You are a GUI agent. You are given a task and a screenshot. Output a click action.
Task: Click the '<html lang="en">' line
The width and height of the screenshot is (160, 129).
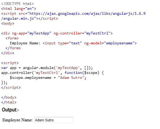(x=19, y=9)
